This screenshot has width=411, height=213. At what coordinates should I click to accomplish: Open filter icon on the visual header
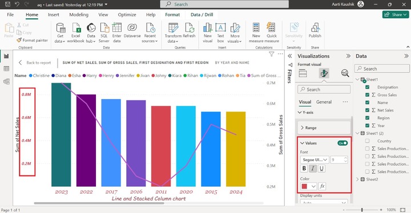tap(272, 54)
